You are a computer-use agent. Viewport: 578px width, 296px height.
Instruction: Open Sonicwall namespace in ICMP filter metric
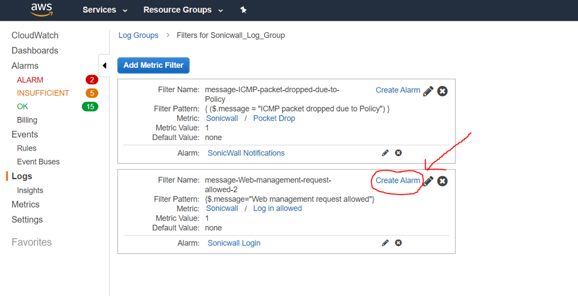coord(222,118)
